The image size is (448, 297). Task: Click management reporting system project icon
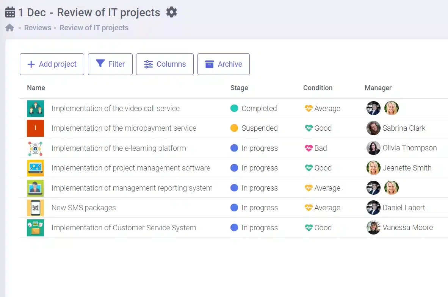click(35, 188)
